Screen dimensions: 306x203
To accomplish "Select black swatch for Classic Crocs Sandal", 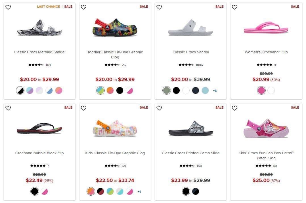I will [x=176, y=91].
